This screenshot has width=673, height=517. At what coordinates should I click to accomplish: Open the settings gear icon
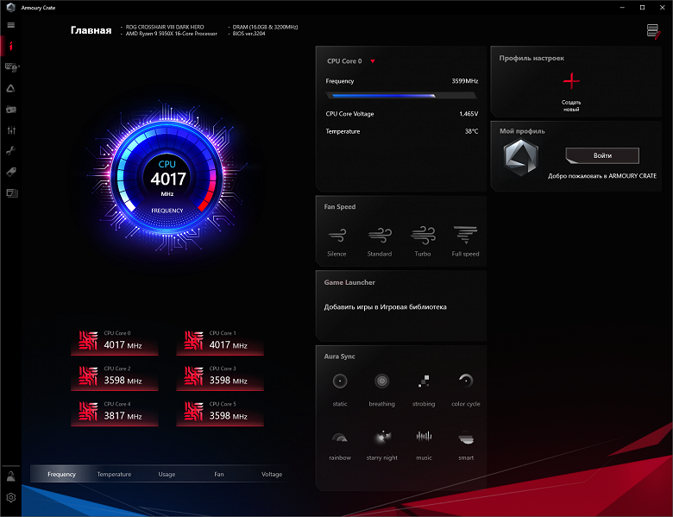pyautogui.click(x=10, y=497)
